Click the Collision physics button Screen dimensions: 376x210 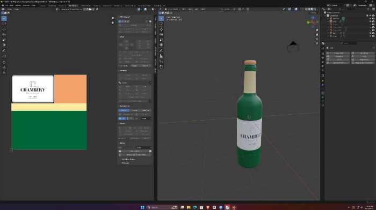338,56
